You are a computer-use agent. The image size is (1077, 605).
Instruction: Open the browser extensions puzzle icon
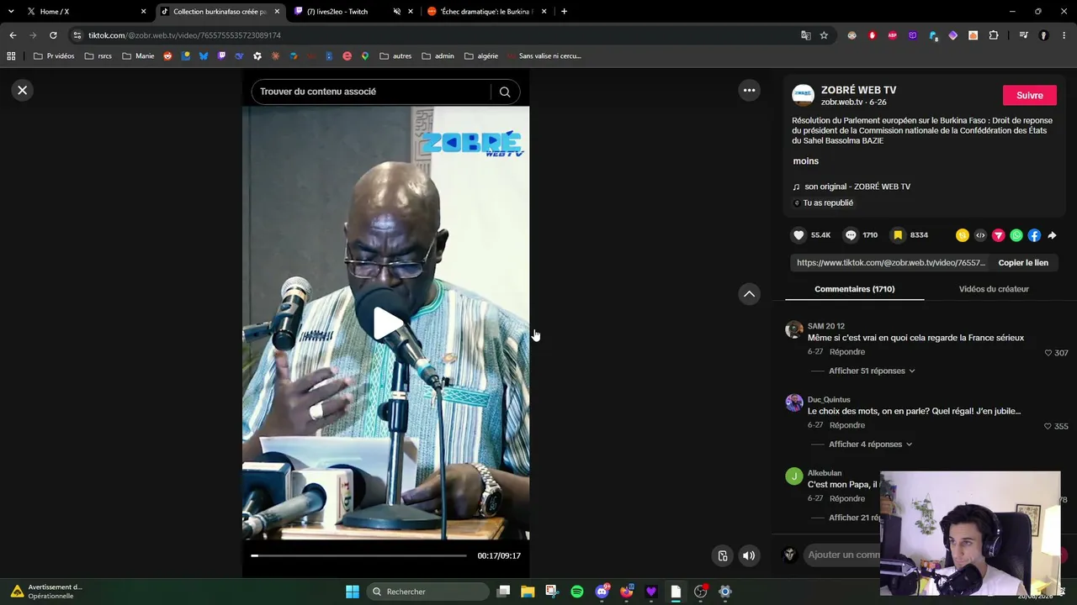(x=994, y=35)
